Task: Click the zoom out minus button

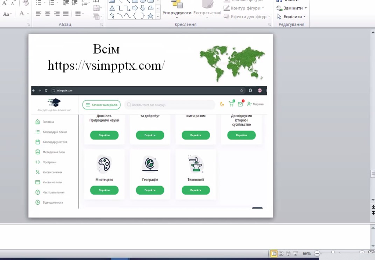Action: click(x=317, y=254)
